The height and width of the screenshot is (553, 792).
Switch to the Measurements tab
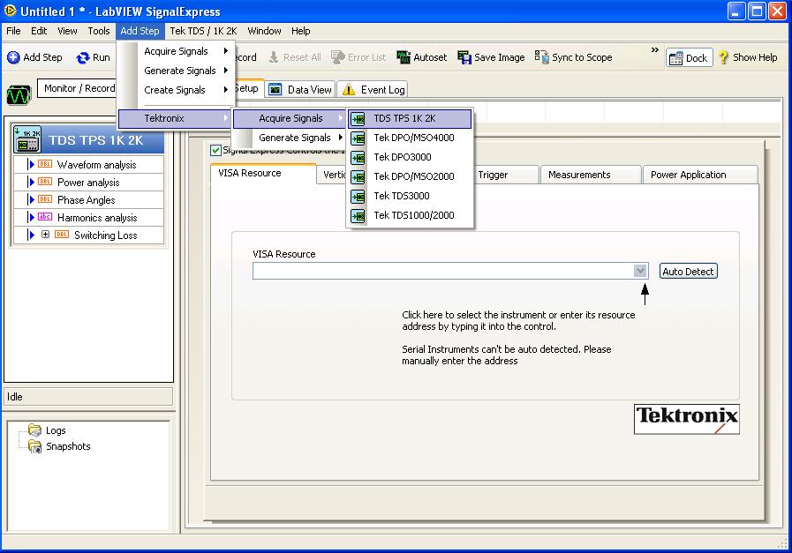(x=591, y=175)
